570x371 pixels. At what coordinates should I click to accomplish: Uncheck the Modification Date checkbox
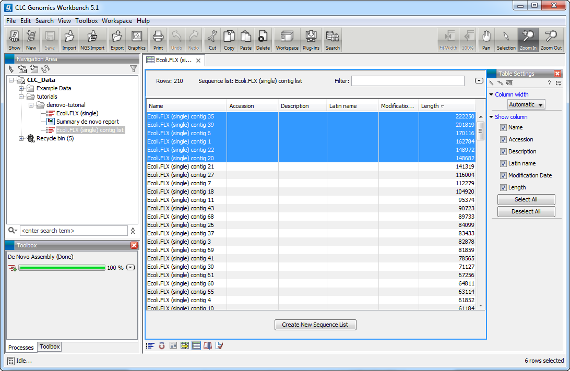coord(504,175)
